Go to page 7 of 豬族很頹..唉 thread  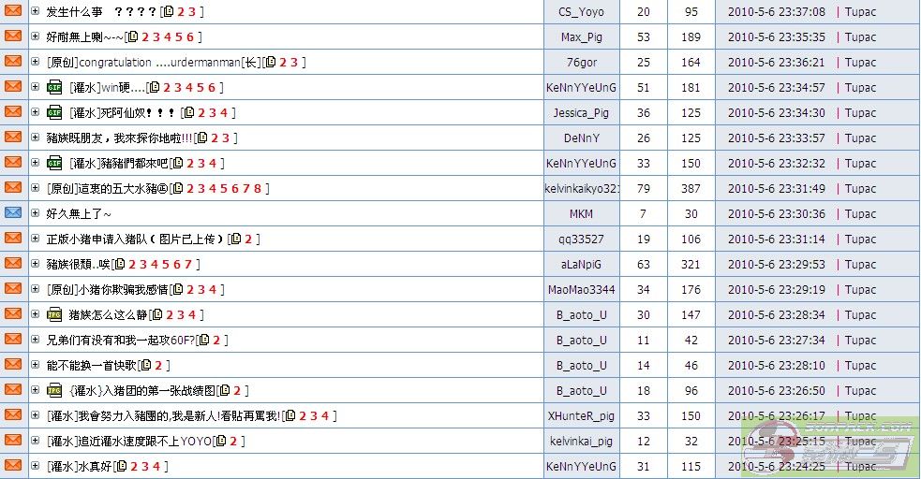pyautogui.click(x=188, y=264)
